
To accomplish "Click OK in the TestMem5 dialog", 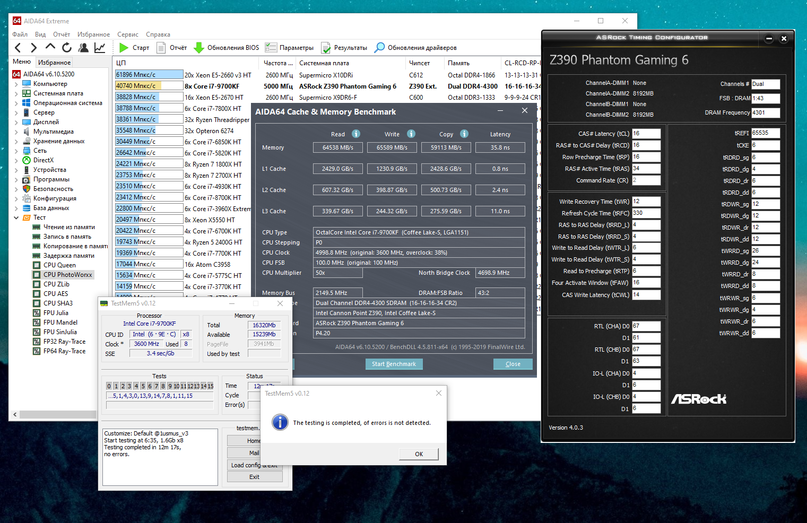I will (x=419, y=454).
